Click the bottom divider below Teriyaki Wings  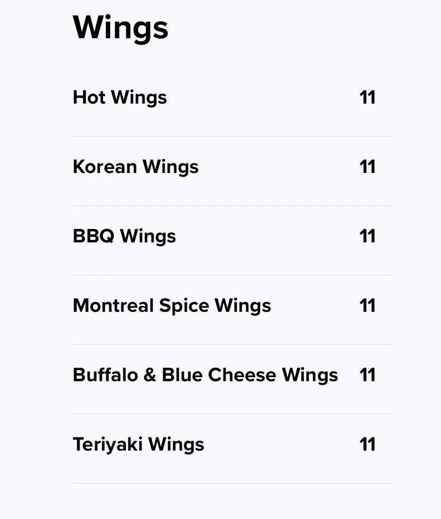232,483
